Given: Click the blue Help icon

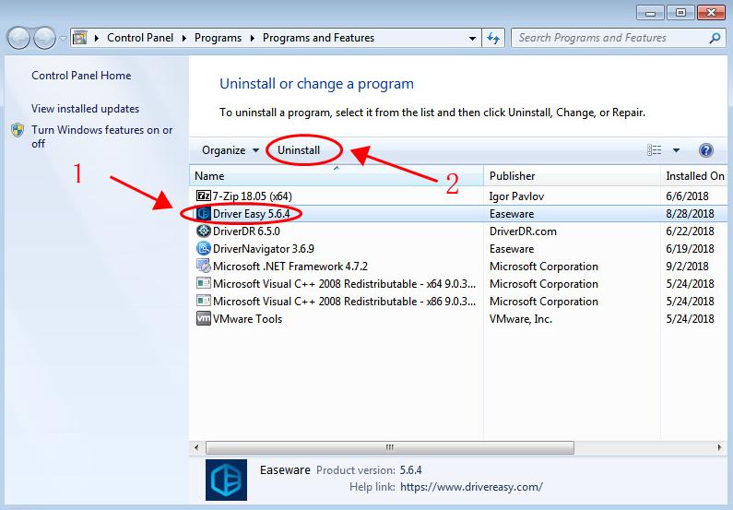Looking at the screenshot, I should pos(706,150).
